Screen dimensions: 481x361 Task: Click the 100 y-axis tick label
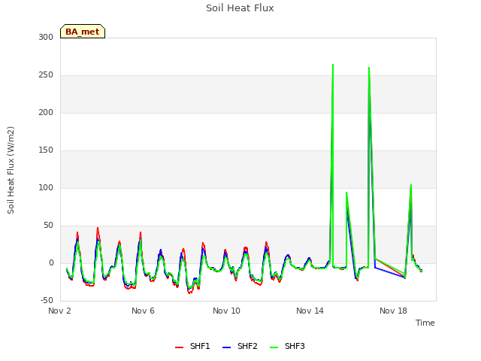[x=46, y=187]
